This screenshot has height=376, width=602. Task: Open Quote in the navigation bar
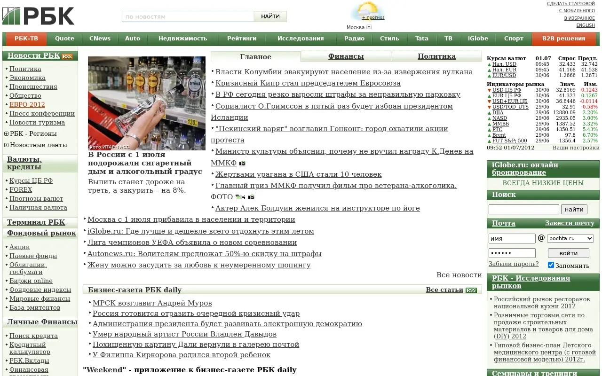(64, 39)
